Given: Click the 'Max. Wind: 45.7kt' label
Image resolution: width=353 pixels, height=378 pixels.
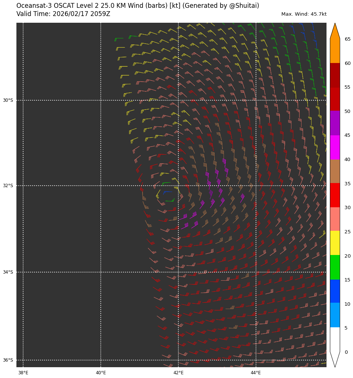Looking at the screenshot, I should click(304, 14).
